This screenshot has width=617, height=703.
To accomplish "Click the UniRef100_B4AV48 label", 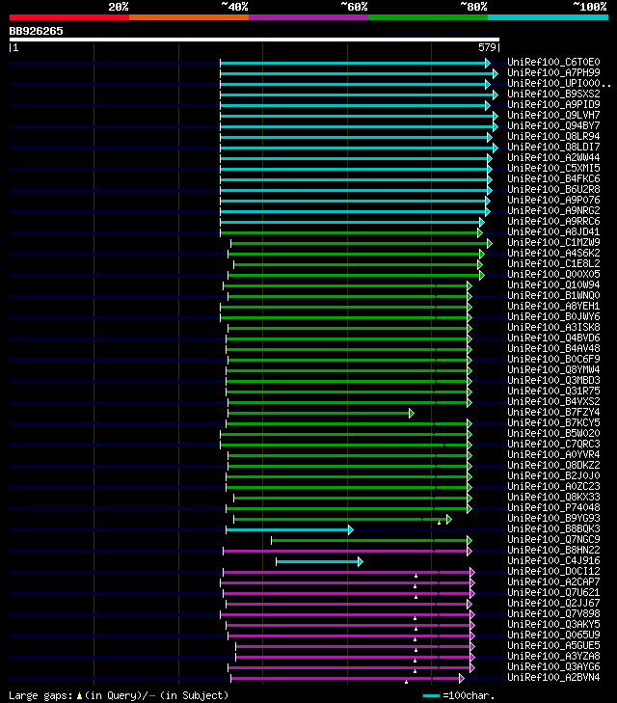I will [x=553, y=349].
